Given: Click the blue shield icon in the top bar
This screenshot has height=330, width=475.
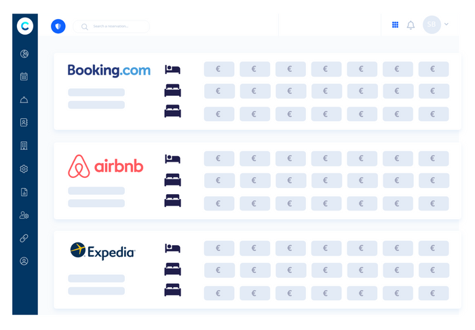Looking at the screenshot, I should click(x=58, y=26).
